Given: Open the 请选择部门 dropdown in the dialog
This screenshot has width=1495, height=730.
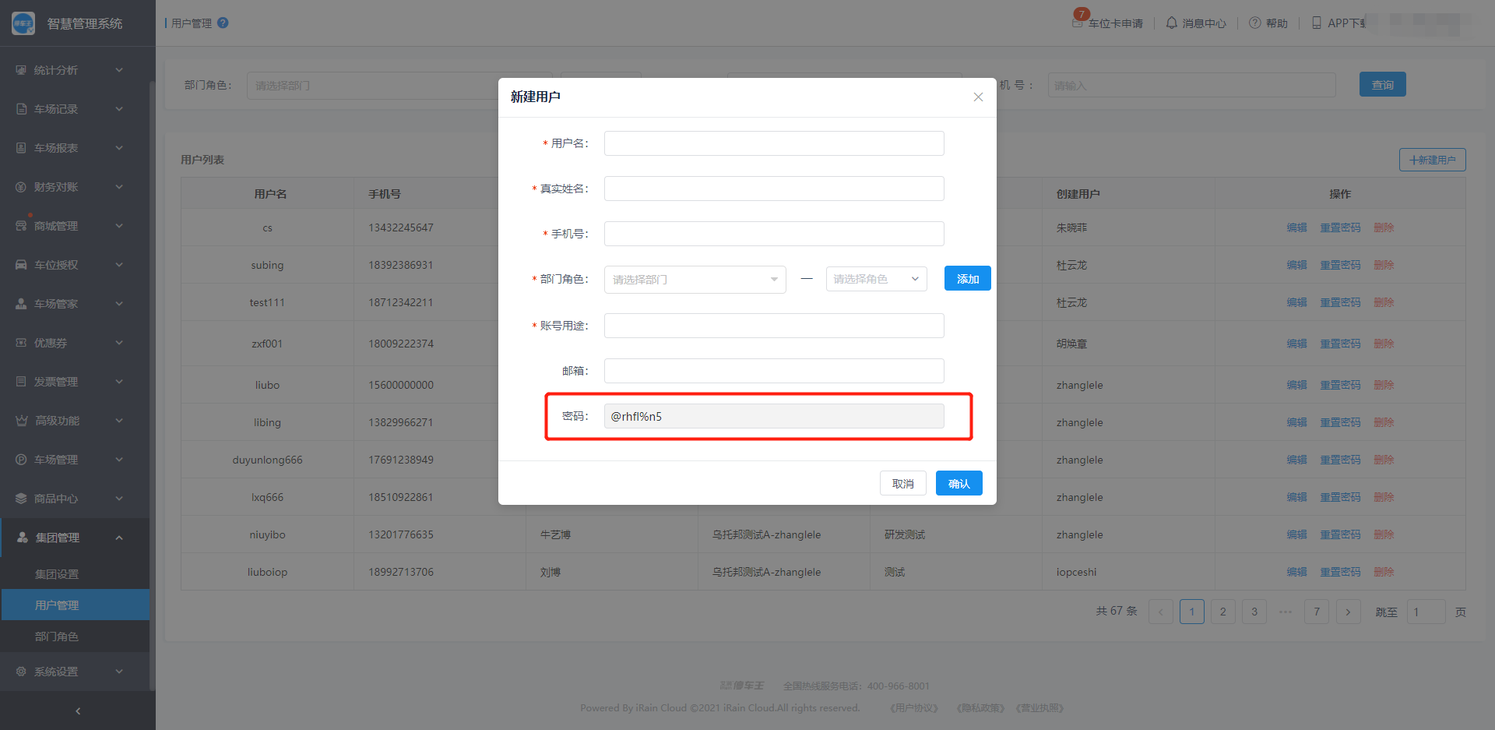Looking at the screenshot, I should coord(695,280).
